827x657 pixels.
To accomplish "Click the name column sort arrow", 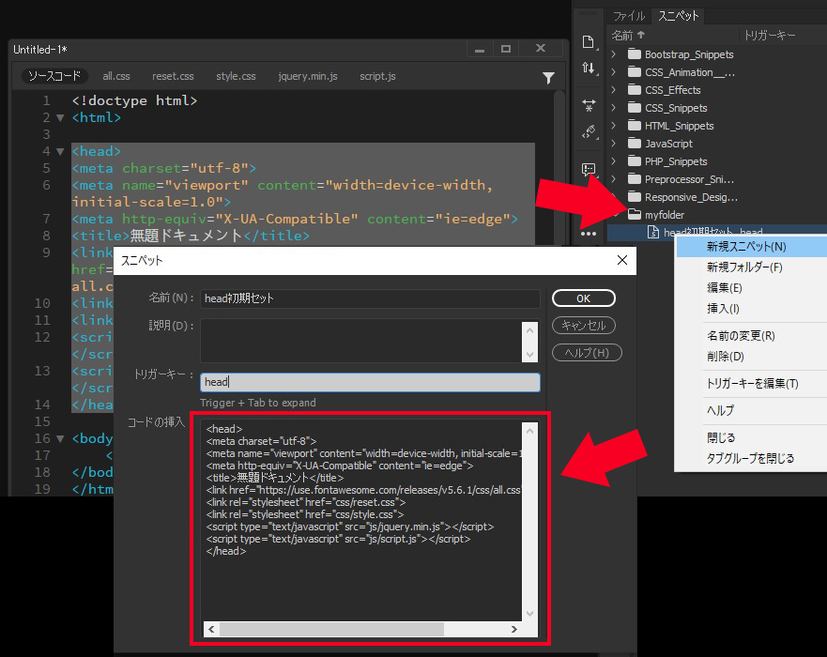I will pos(641,35).
